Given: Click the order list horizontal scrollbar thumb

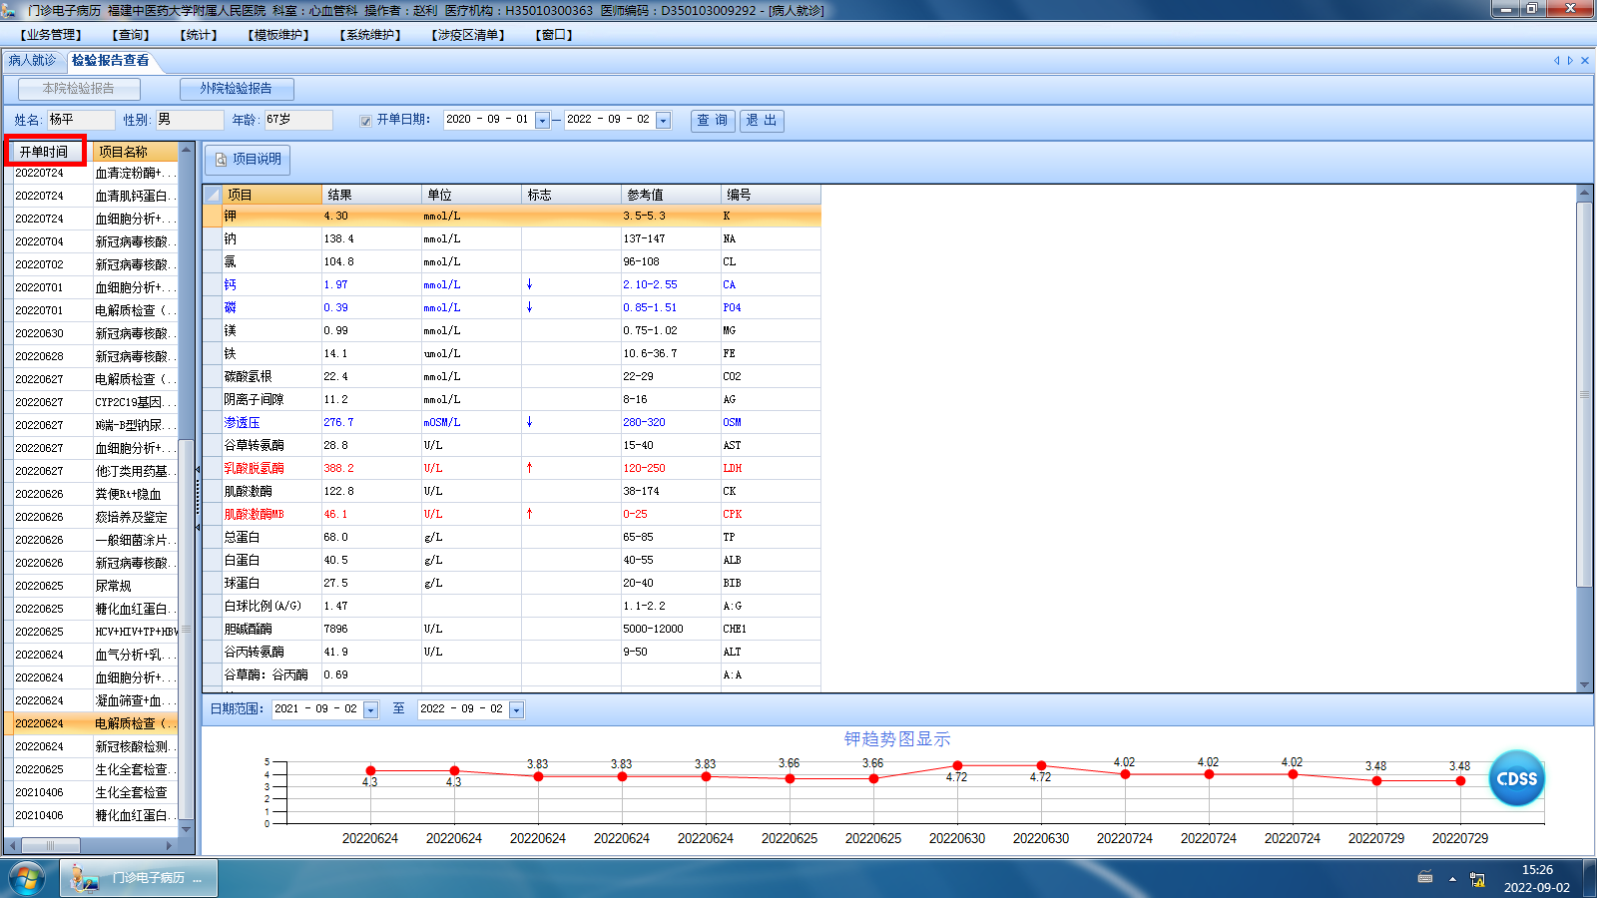Looking at the screenshot, I should click(x=50, y=846).
